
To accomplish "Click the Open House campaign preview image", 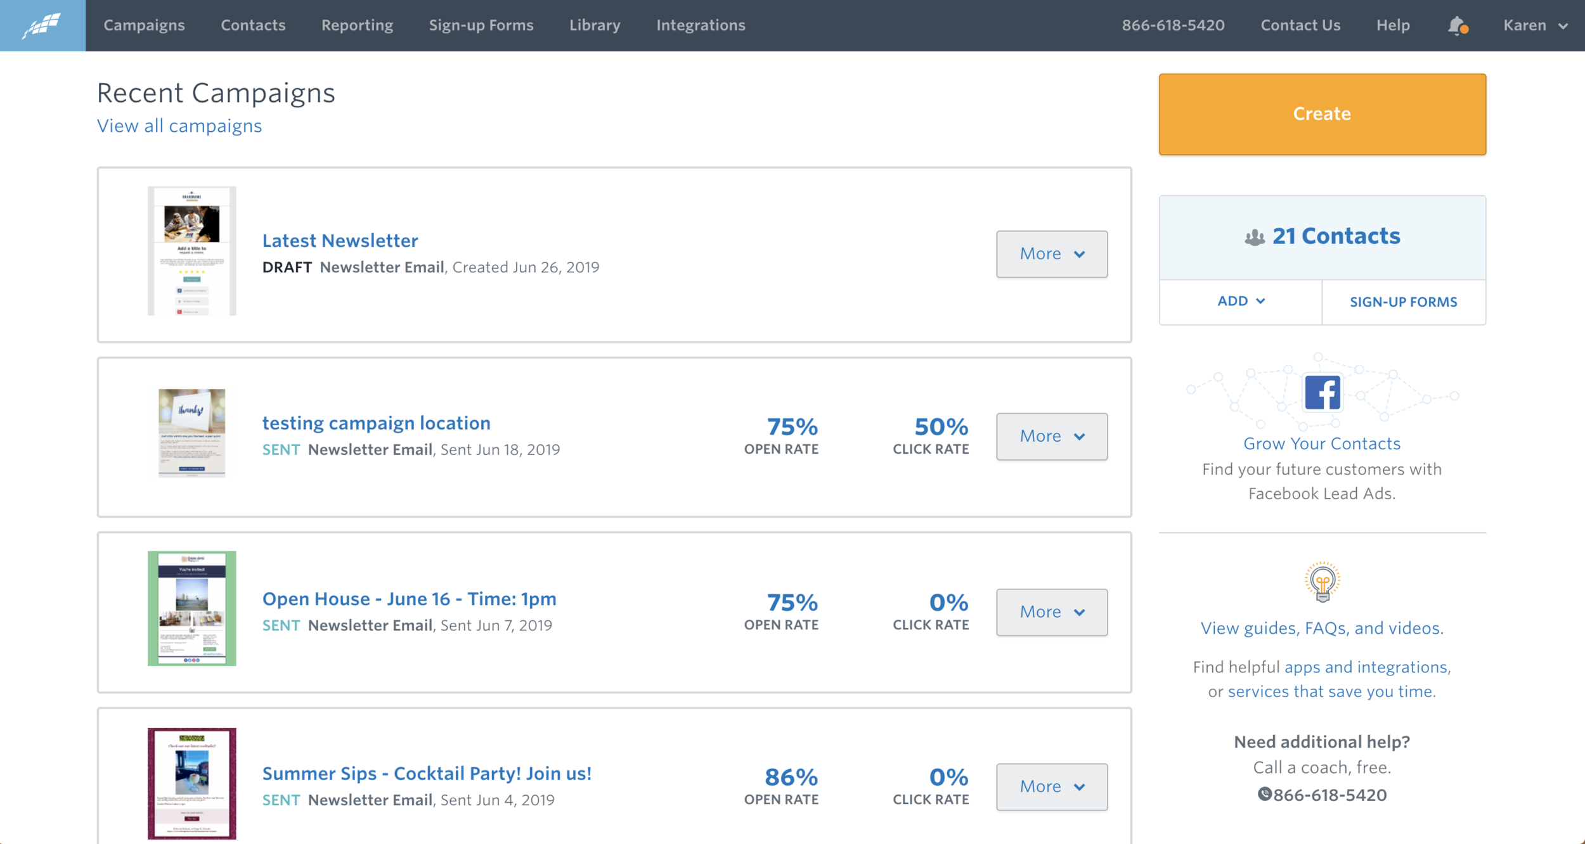I will [x=191, y=610].
